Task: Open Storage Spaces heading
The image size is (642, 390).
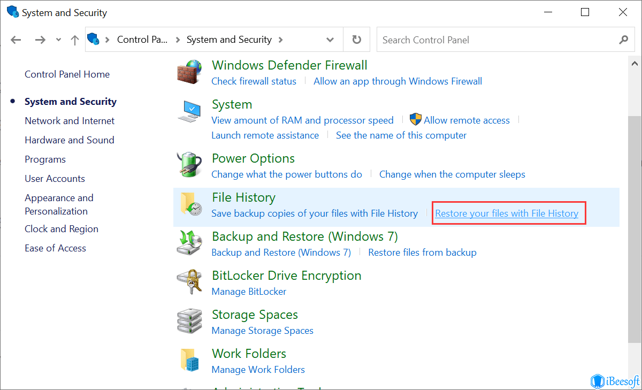Action: 255,315
